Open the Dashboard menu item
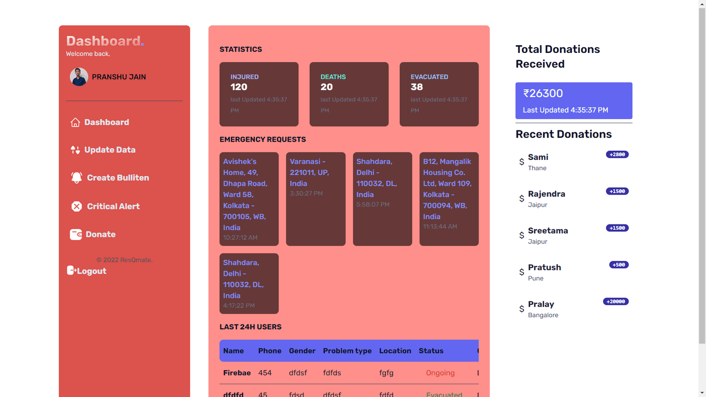 106,123
